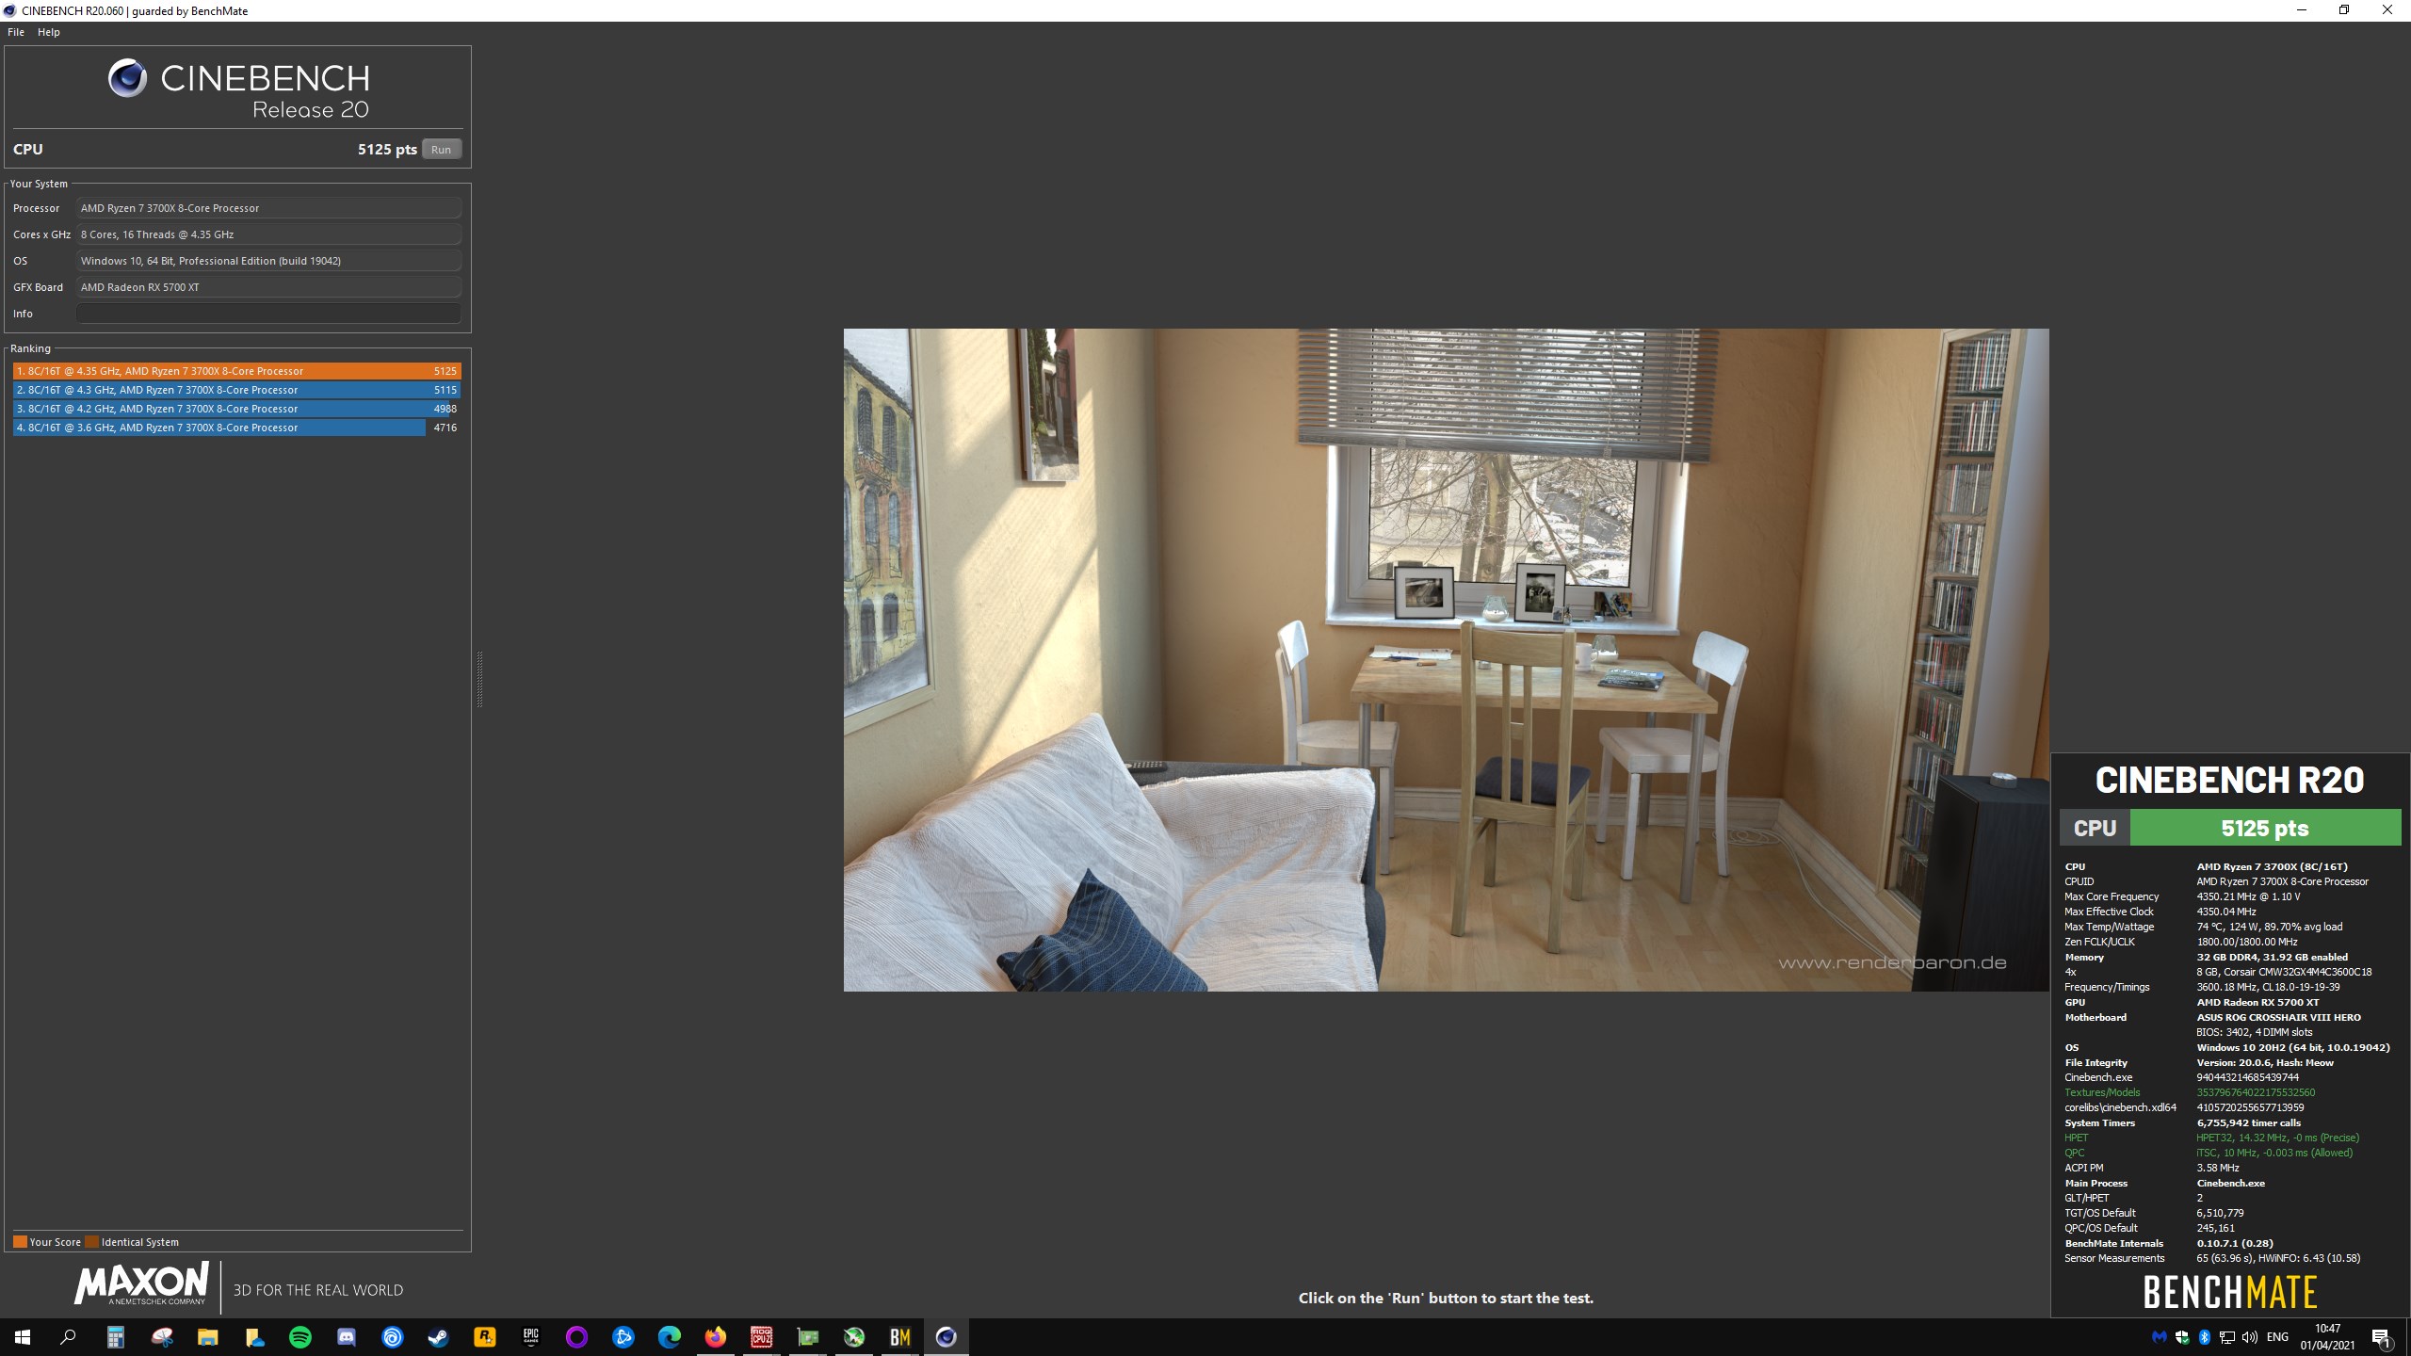Select ranking entry 3 at 4.2 GHz
2411x1356 pixels.
tap(236, 409)
